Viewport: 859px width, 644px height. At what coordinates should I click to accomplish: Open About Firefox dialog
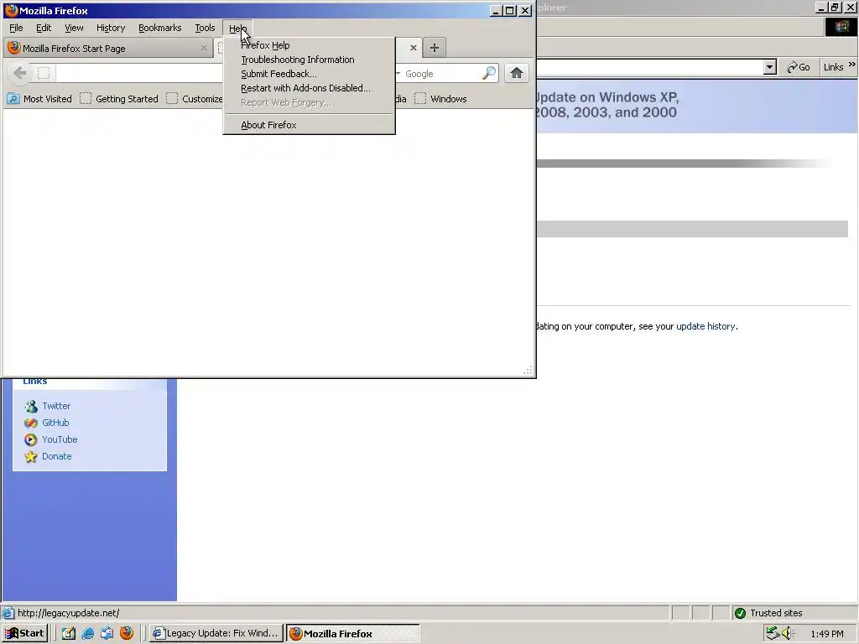pyautogui.click(x=268, y=125)
